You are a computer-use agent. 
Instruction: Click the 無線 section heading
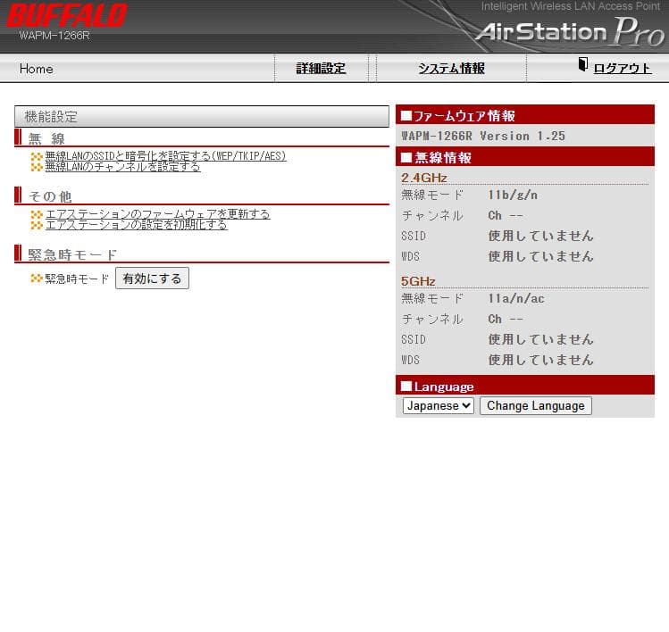(x=46, y=138)
